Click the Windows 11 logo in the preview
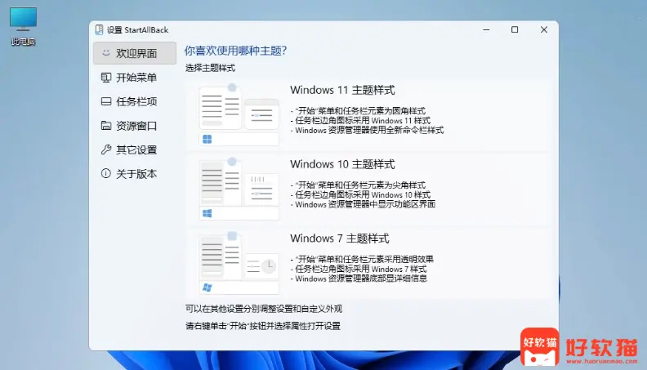 (x=207, y=140)
